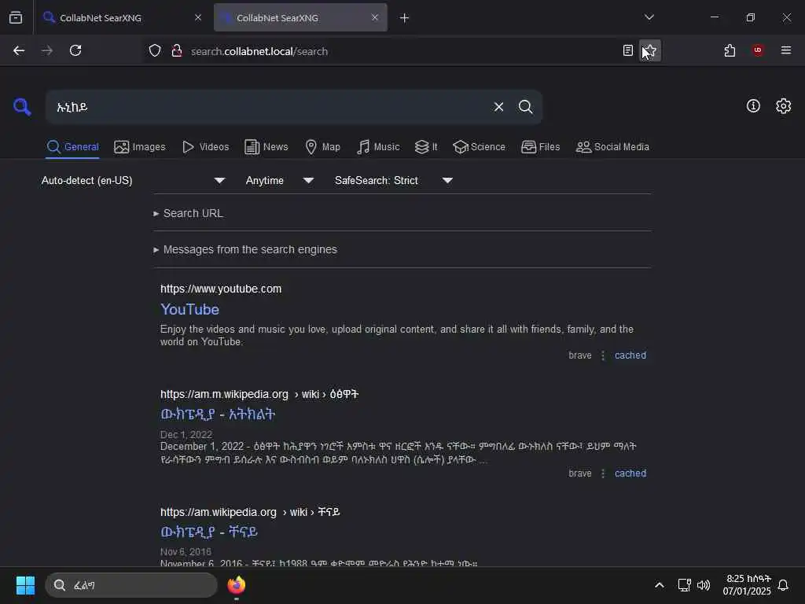Viewport: 805px width, 604px height.
Task: Open Auto-detect language dropdown
Action: tap(133, 180)
